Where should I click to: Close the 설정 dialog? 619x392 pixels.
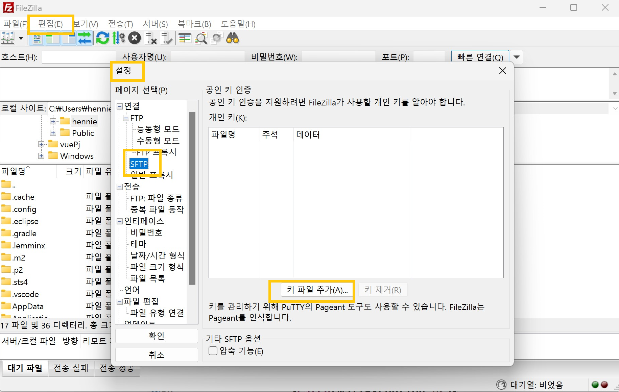(x=503, y=71)
